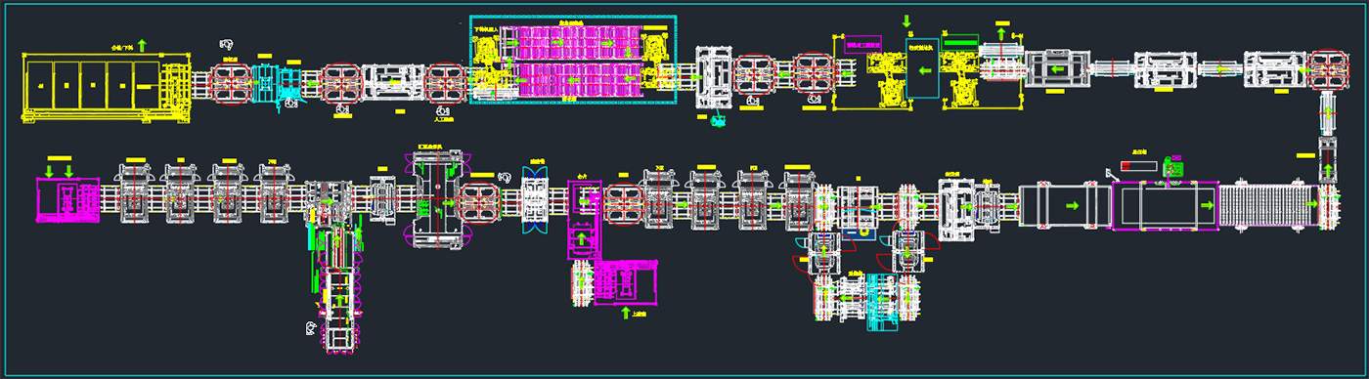Select the striped roller conveyor on the bottom row's right
1369x379 pixels.
1268,205
